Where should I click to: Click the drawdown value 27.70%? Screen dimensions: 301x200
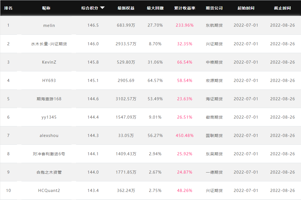click(155, 25)
